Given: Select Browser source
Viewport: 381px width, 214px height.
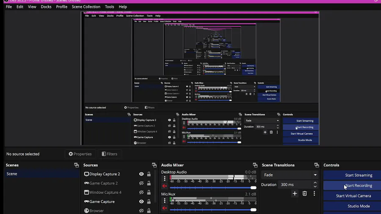Looking at the screenshot, I should tap(97, 211).
